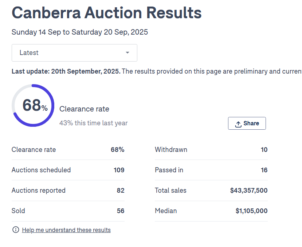Click the info circle icon beside help link
Screen dimensions: 302x247
click(16, 230)
